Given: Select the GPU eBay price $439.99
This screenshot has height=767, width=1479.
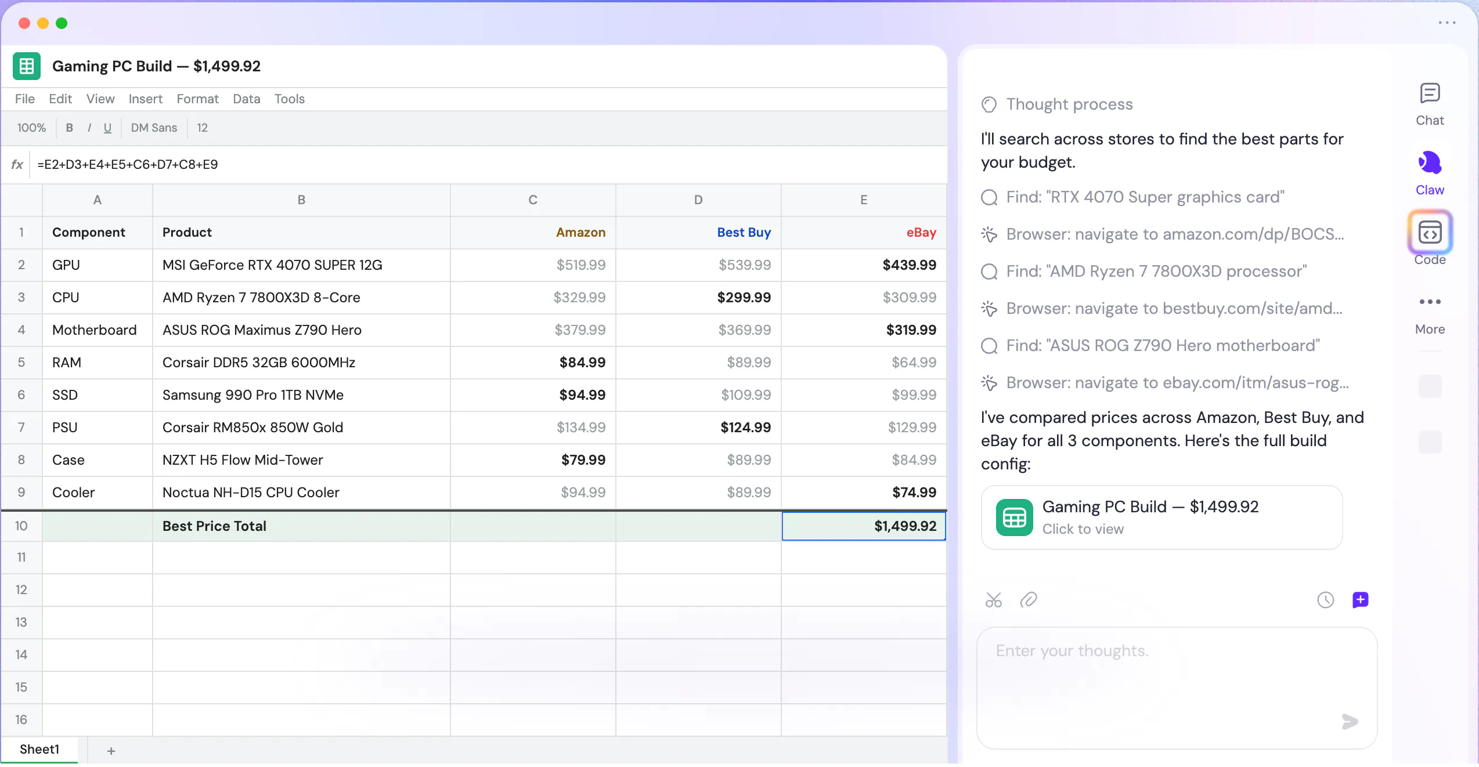Looking at the screenshot, I should pyautogui.click(x=864, y=265).
